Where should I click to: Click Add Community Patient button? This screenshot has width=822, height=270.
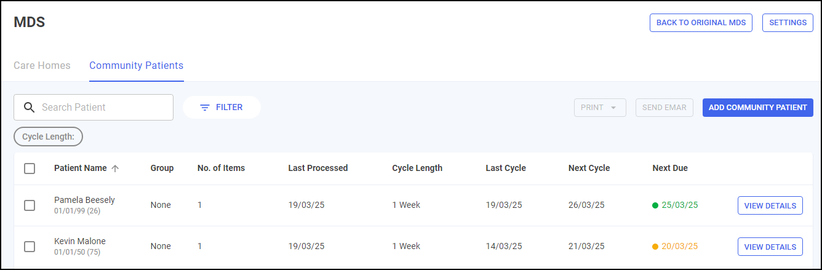click(757, 108)
